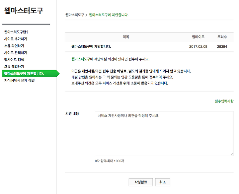Viewport: 239px width, 194px height.
Task: Click the 조회수 column header
Action: [222, 37]
